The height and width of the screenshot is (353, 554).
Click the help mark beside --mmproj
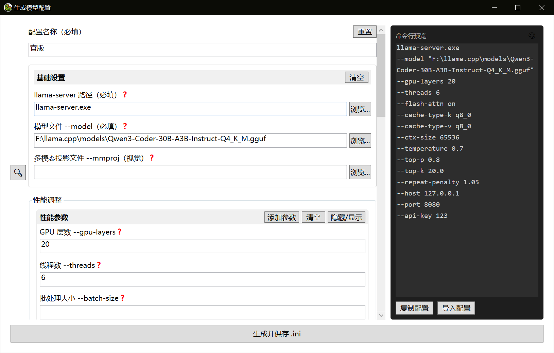[x=152, y=158]
